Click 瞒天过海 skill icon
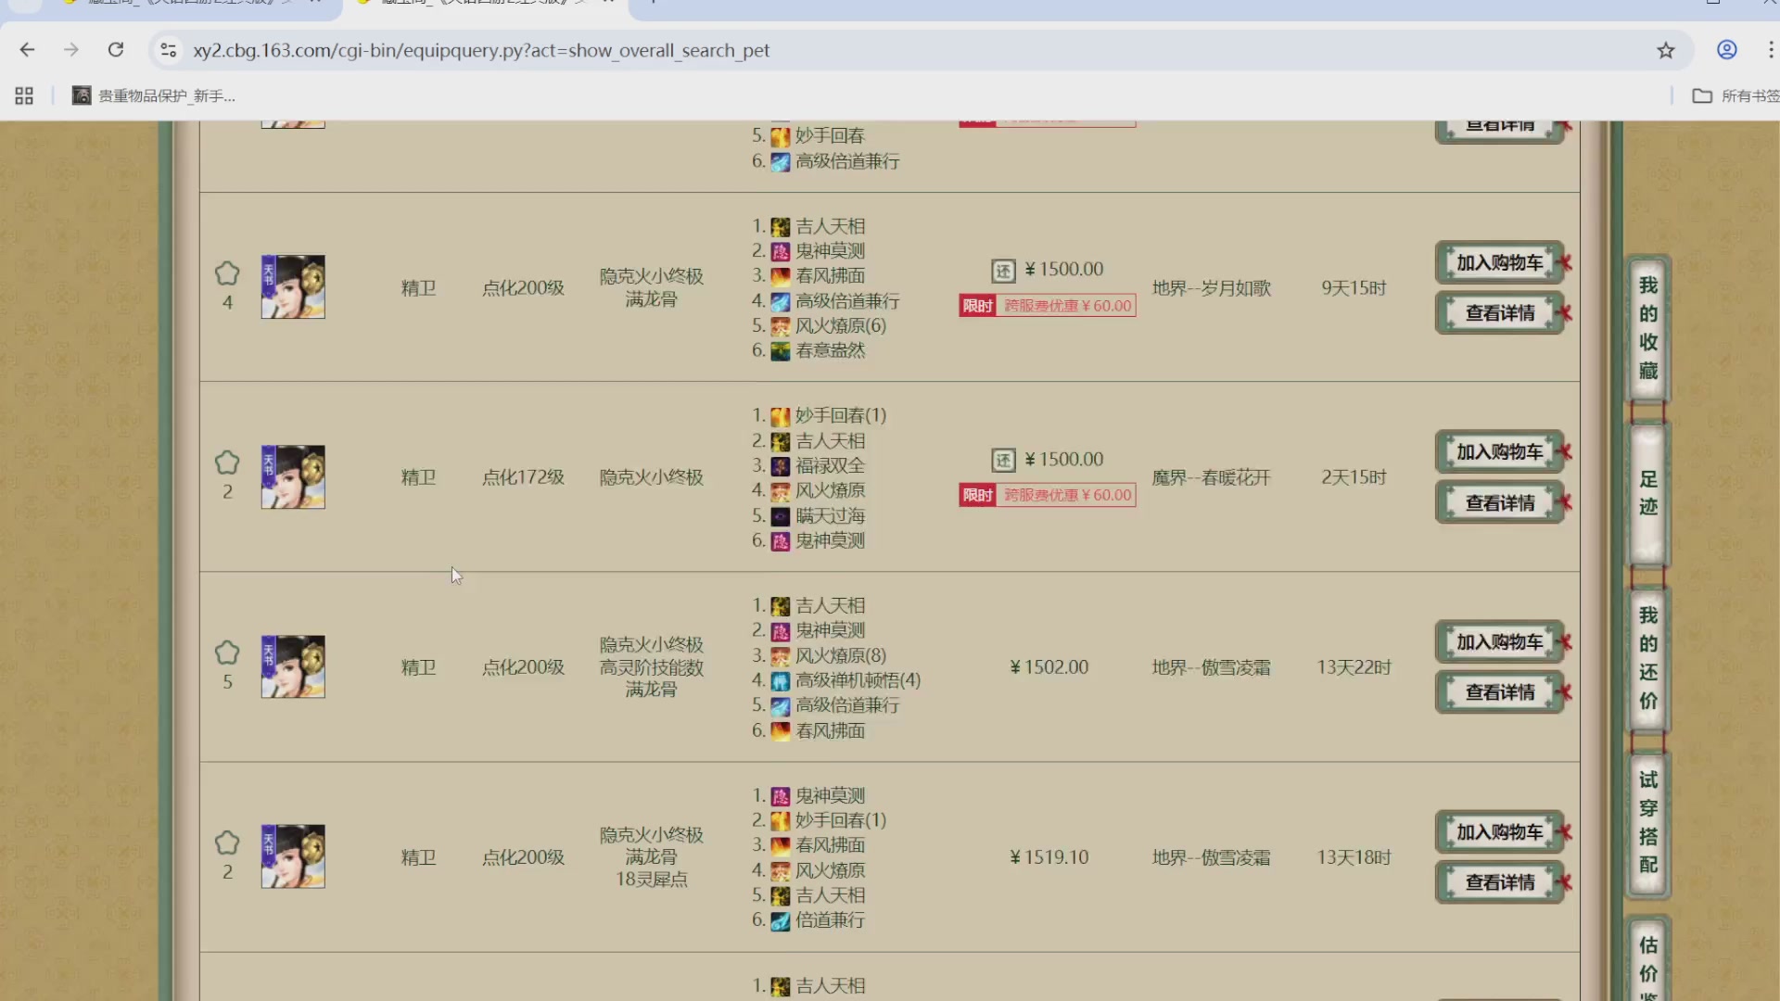This screenshot has height=1001, width=1780. [x=781, y=516]
